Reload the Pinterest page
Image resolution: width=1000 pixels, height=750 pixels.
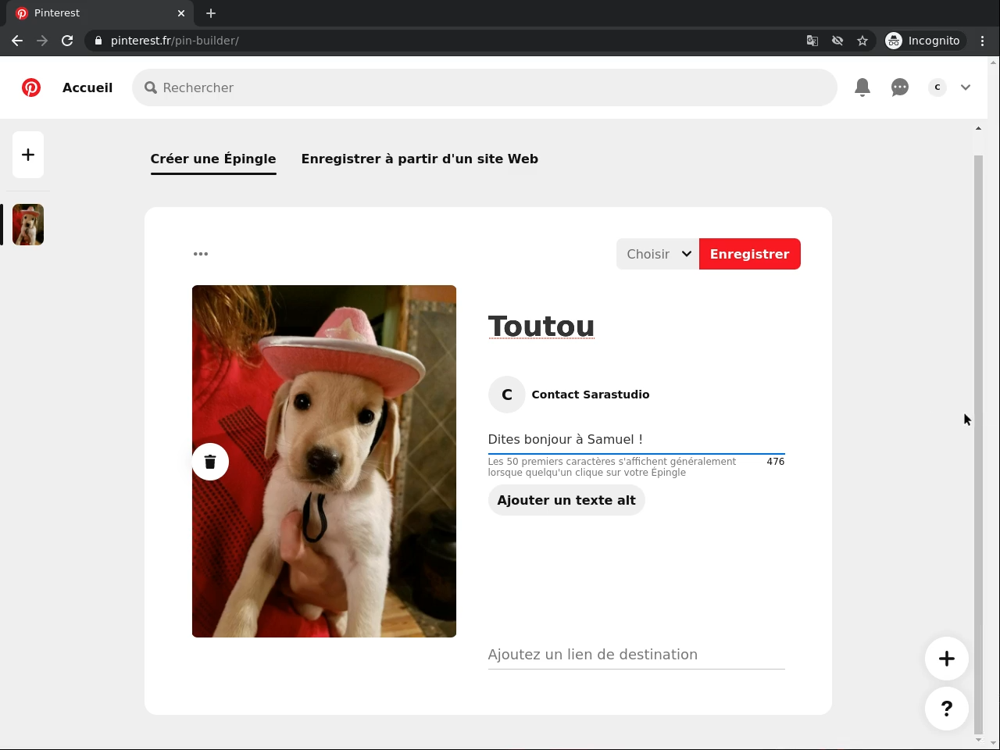tap(67, 41)
